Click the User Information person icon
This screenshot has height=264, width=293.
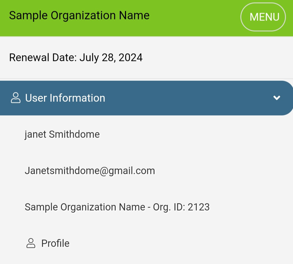coord(16,98)
